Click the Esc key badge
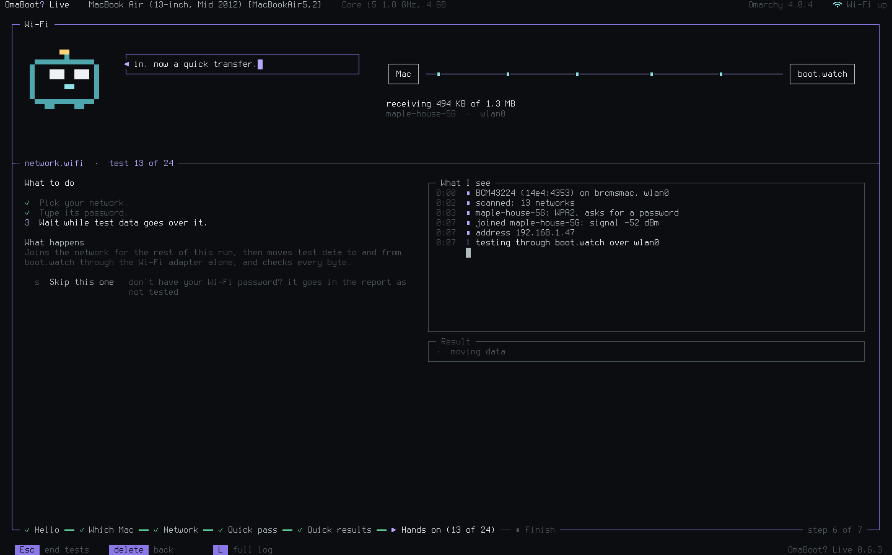 click(27, 549)
